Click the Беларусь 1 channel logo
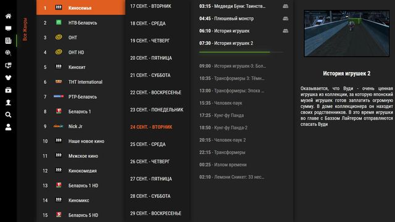 (59, 111)
